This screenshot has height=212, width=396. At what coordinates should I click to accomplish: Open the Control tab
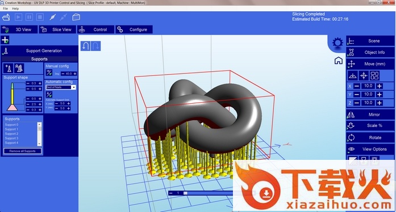95,29
